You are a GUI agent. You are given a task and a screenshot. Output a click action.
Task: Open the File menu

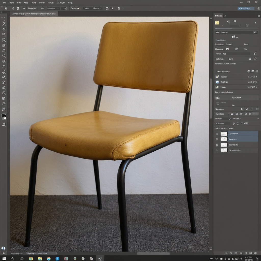5,3
